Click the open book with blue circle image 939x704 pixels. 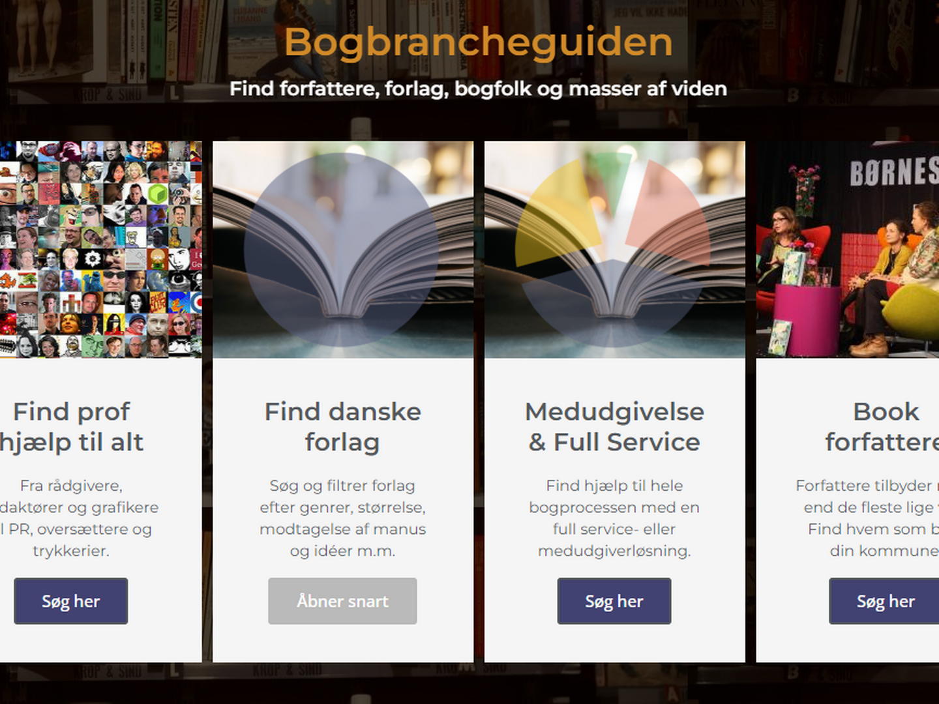343,249
